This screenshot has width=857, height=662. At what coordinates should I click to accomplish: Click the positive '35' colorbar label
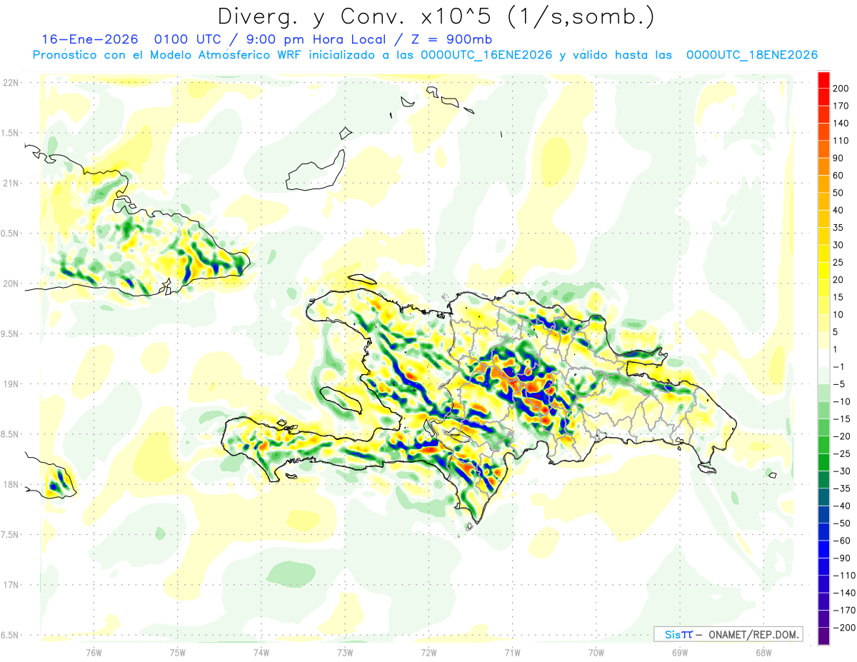coord(838,228)
